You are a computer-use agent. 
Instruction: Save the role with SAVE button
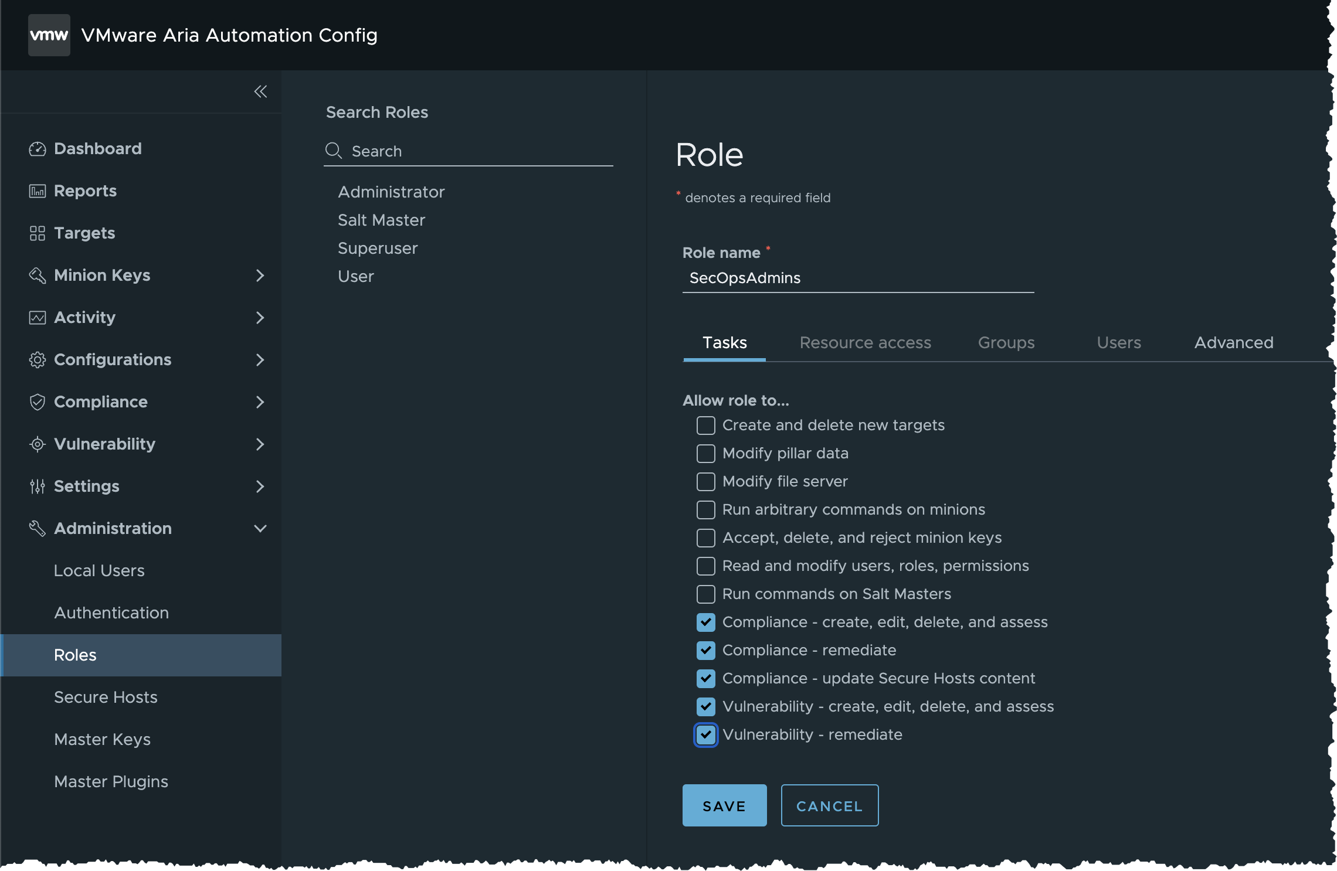click(x=725, y=805)
